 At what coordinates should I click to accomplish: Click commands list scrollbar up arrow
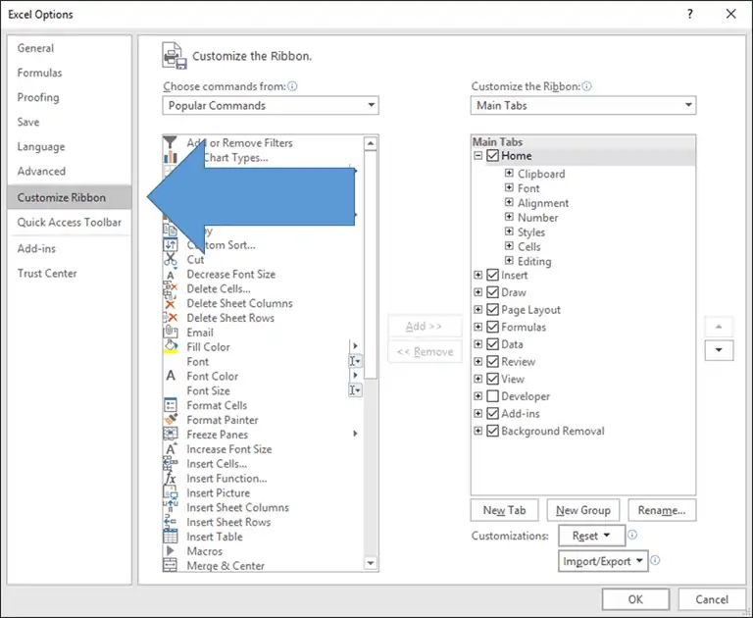[x=371, y=143]
